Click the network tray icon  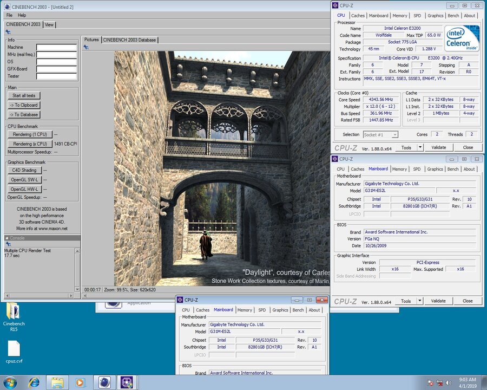[439, 382]
